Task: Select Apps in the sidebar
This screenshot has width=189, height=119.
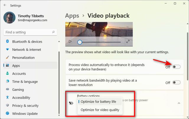Action: [30, 66]
